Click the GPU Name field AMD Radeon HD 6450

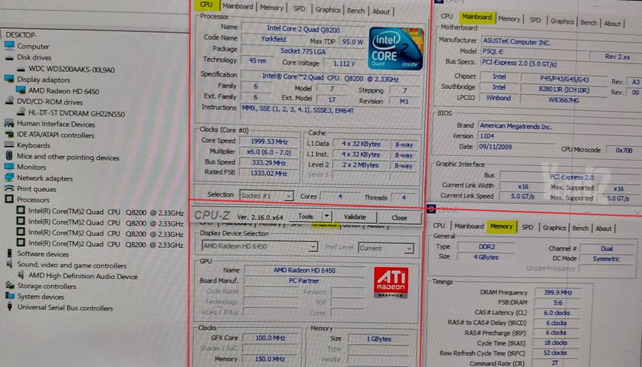click(x=304, y=270)
